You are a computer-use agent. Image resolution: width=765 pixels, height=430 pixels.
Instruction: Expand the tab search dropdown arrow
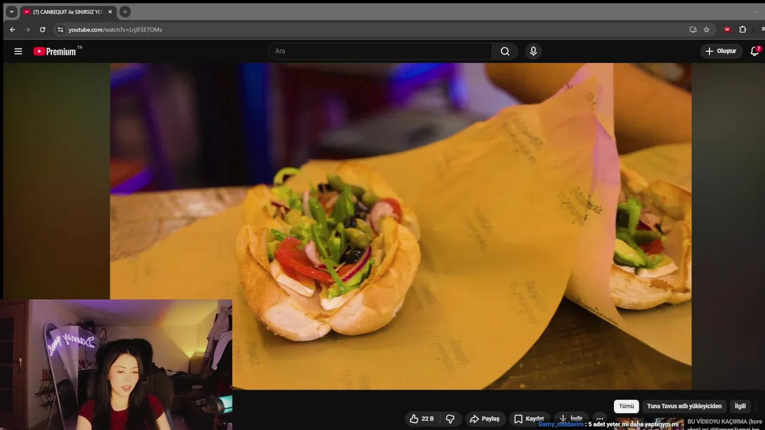pyautogui.click(x=11, y=11)
